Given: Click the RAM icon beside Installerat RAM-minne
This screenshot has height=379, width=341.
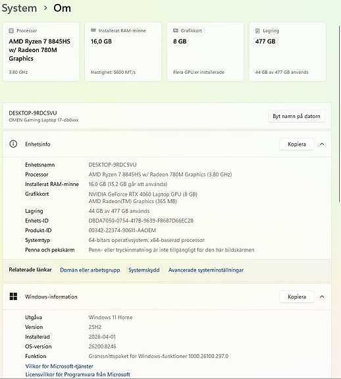Looking at the screenshot, I should pos(93,30).
